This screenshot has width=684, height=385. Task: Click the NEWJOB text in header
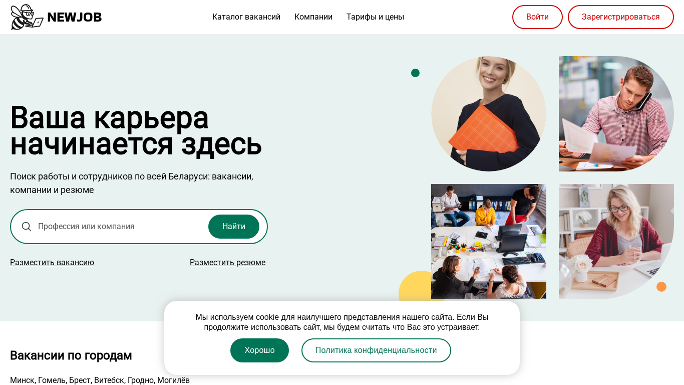(x=75, y=18)
